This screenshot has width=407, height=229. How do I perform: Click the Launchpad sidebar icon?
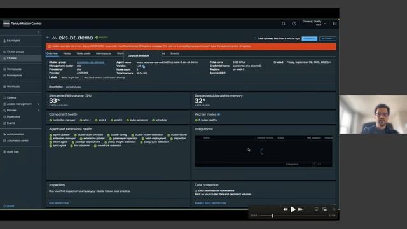[4, 41]
